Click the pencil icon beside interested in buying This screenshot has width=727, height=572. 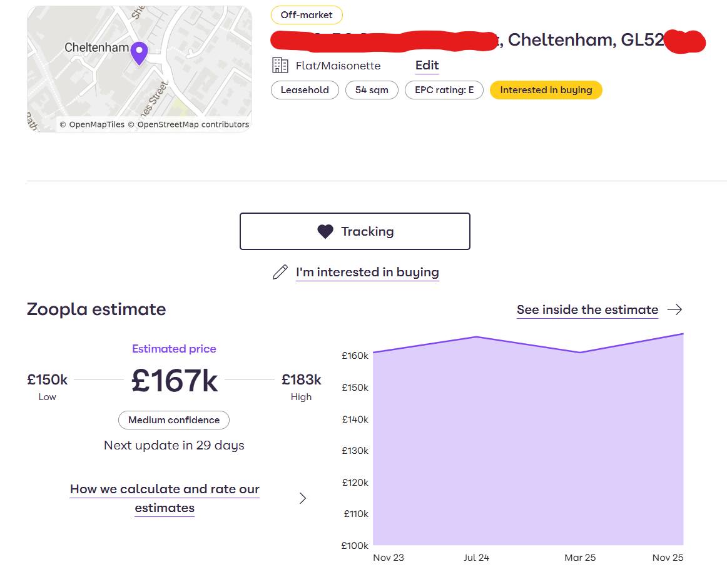pyautogui.click(x=280, y=273)
